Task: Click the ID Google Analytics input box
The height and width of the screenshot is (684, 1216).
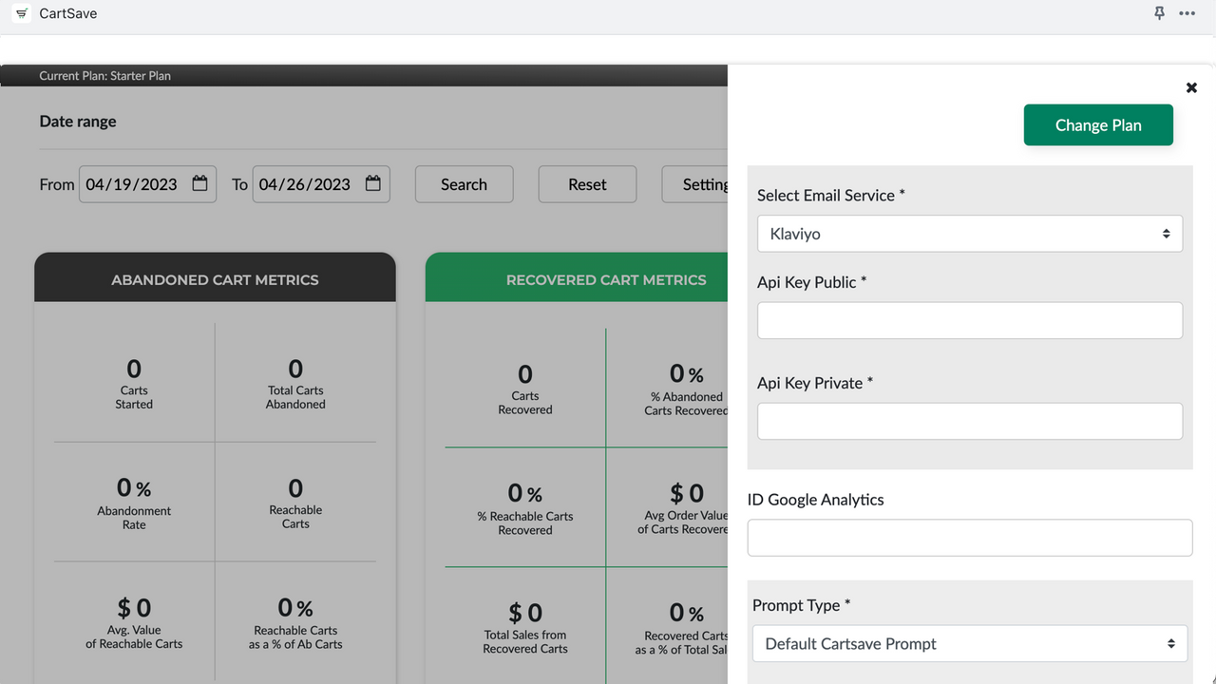Action: pyautogui.click(x=969, y=537)
